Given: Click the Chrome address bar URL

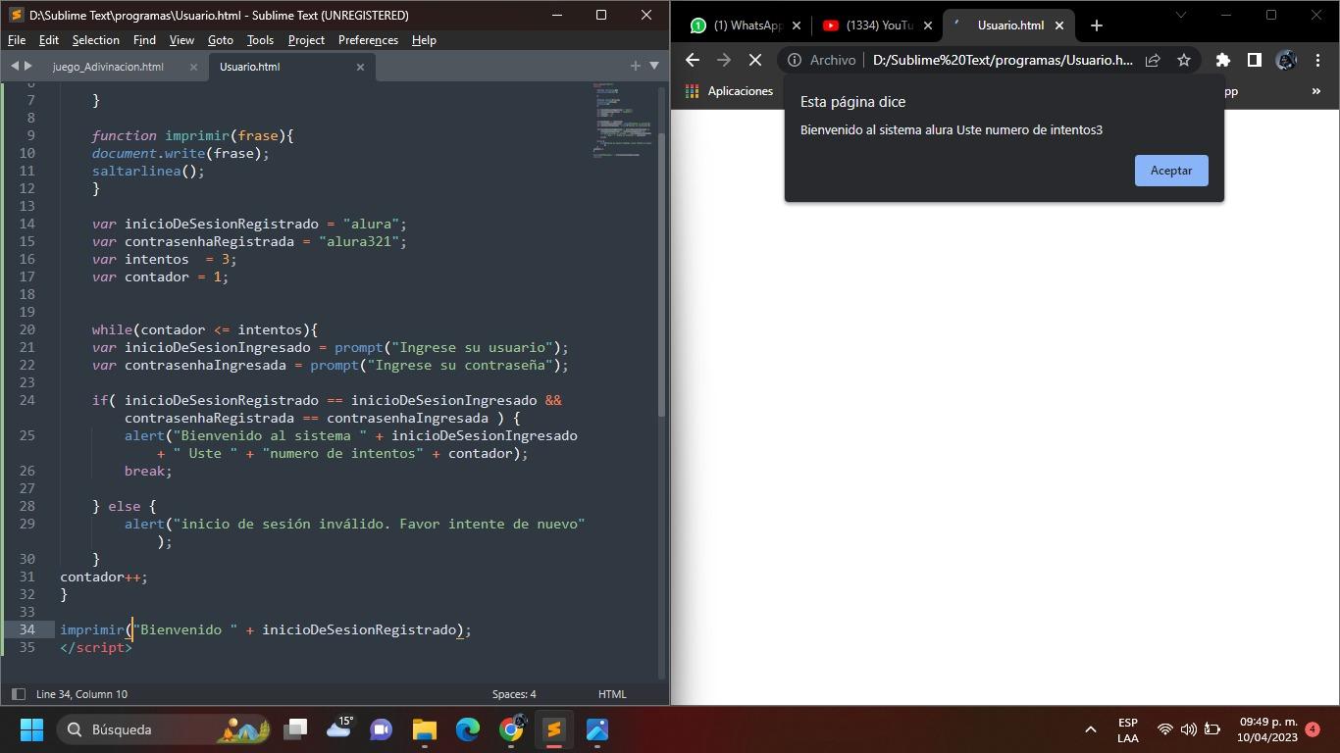Looking at the screenshot, I should (x=1003, y=60).
